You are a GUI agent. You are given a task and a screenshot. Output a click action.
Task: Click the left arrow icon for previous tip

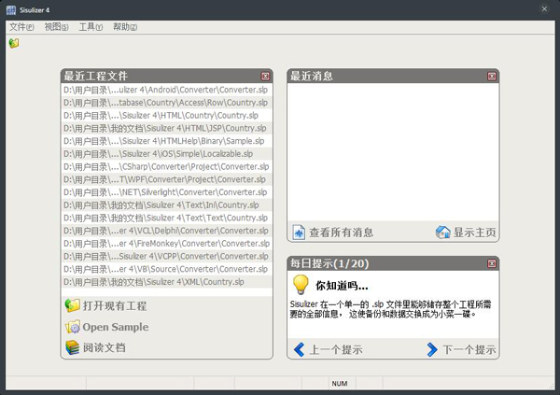coord(300,349)
